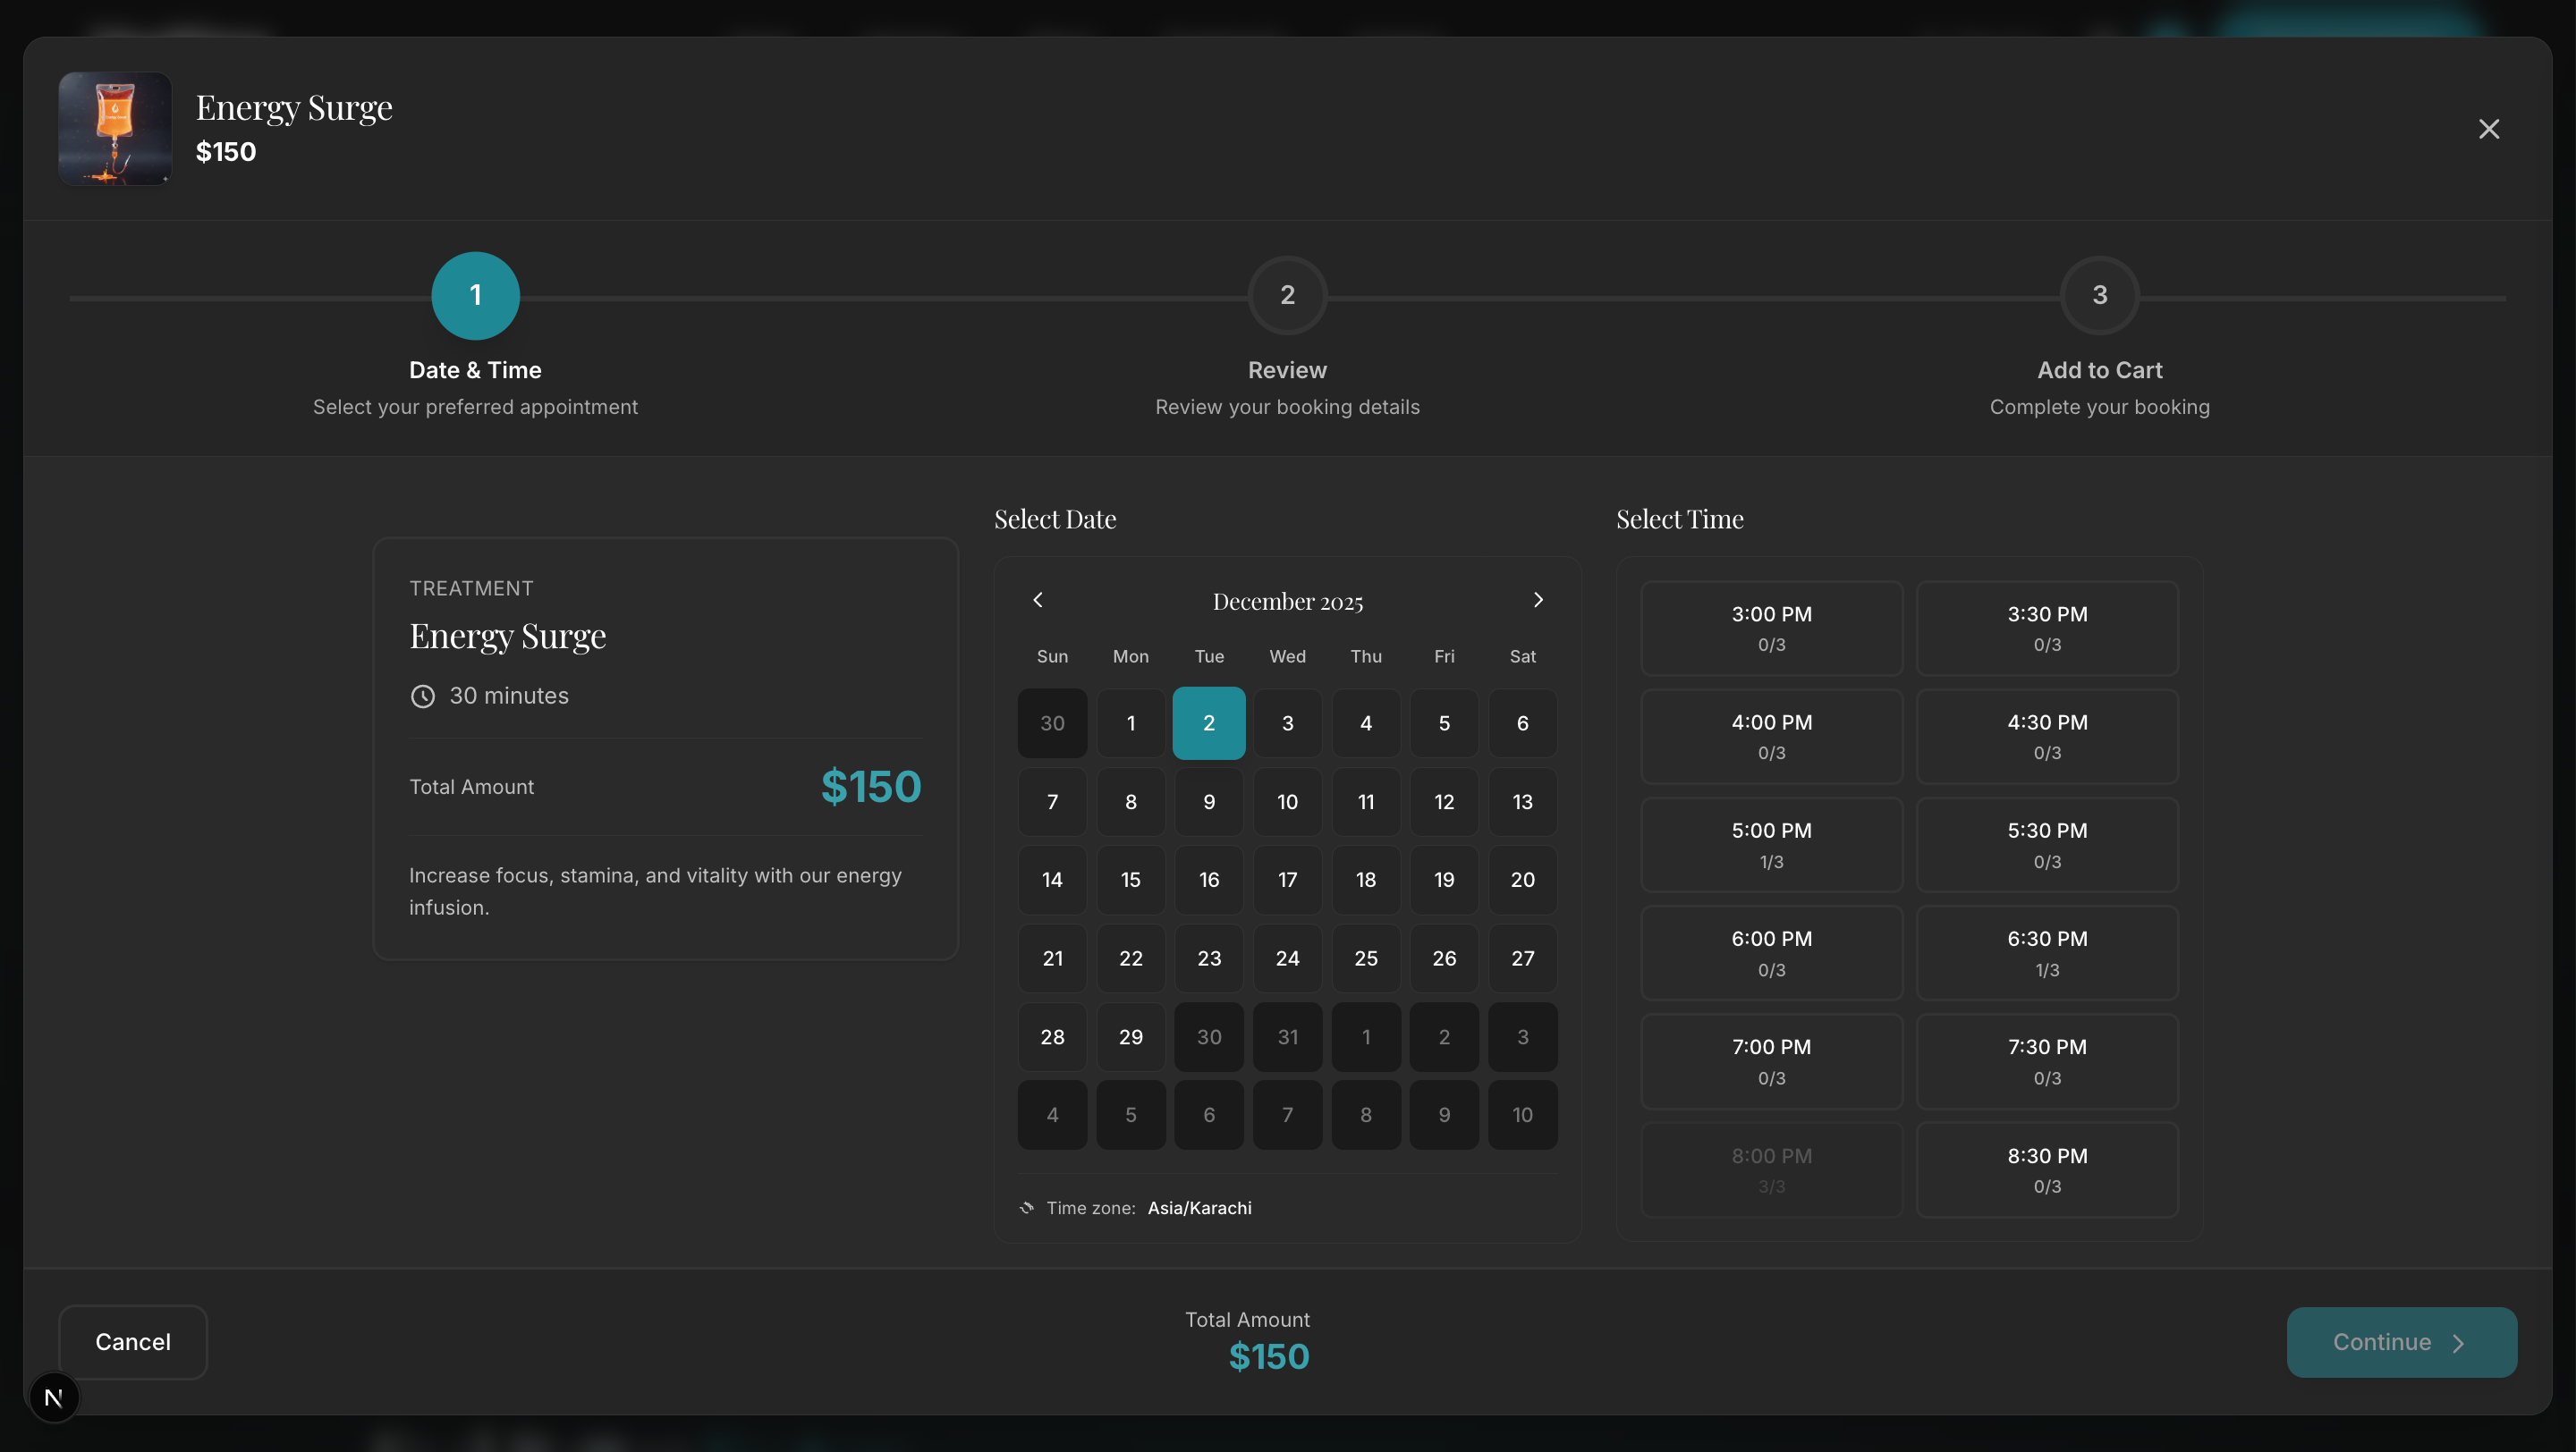Click the arrow icon inside Continue button
Viewport: 2576px width, 1452px height.
click(2459, 1342)
